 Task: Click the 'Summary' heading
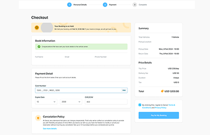click(143, 28)
